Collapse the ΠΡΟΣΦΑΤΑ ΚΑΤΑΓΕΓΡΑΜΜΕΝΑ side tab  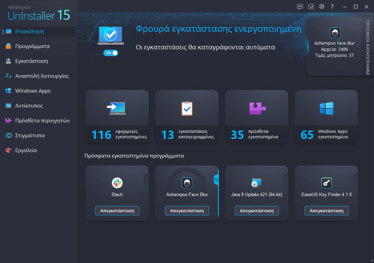point(368,46)
